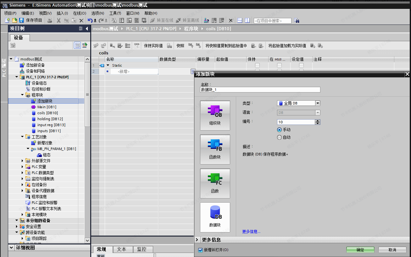
Task: Click the project search binoculars icon
Action: (297, 20)
